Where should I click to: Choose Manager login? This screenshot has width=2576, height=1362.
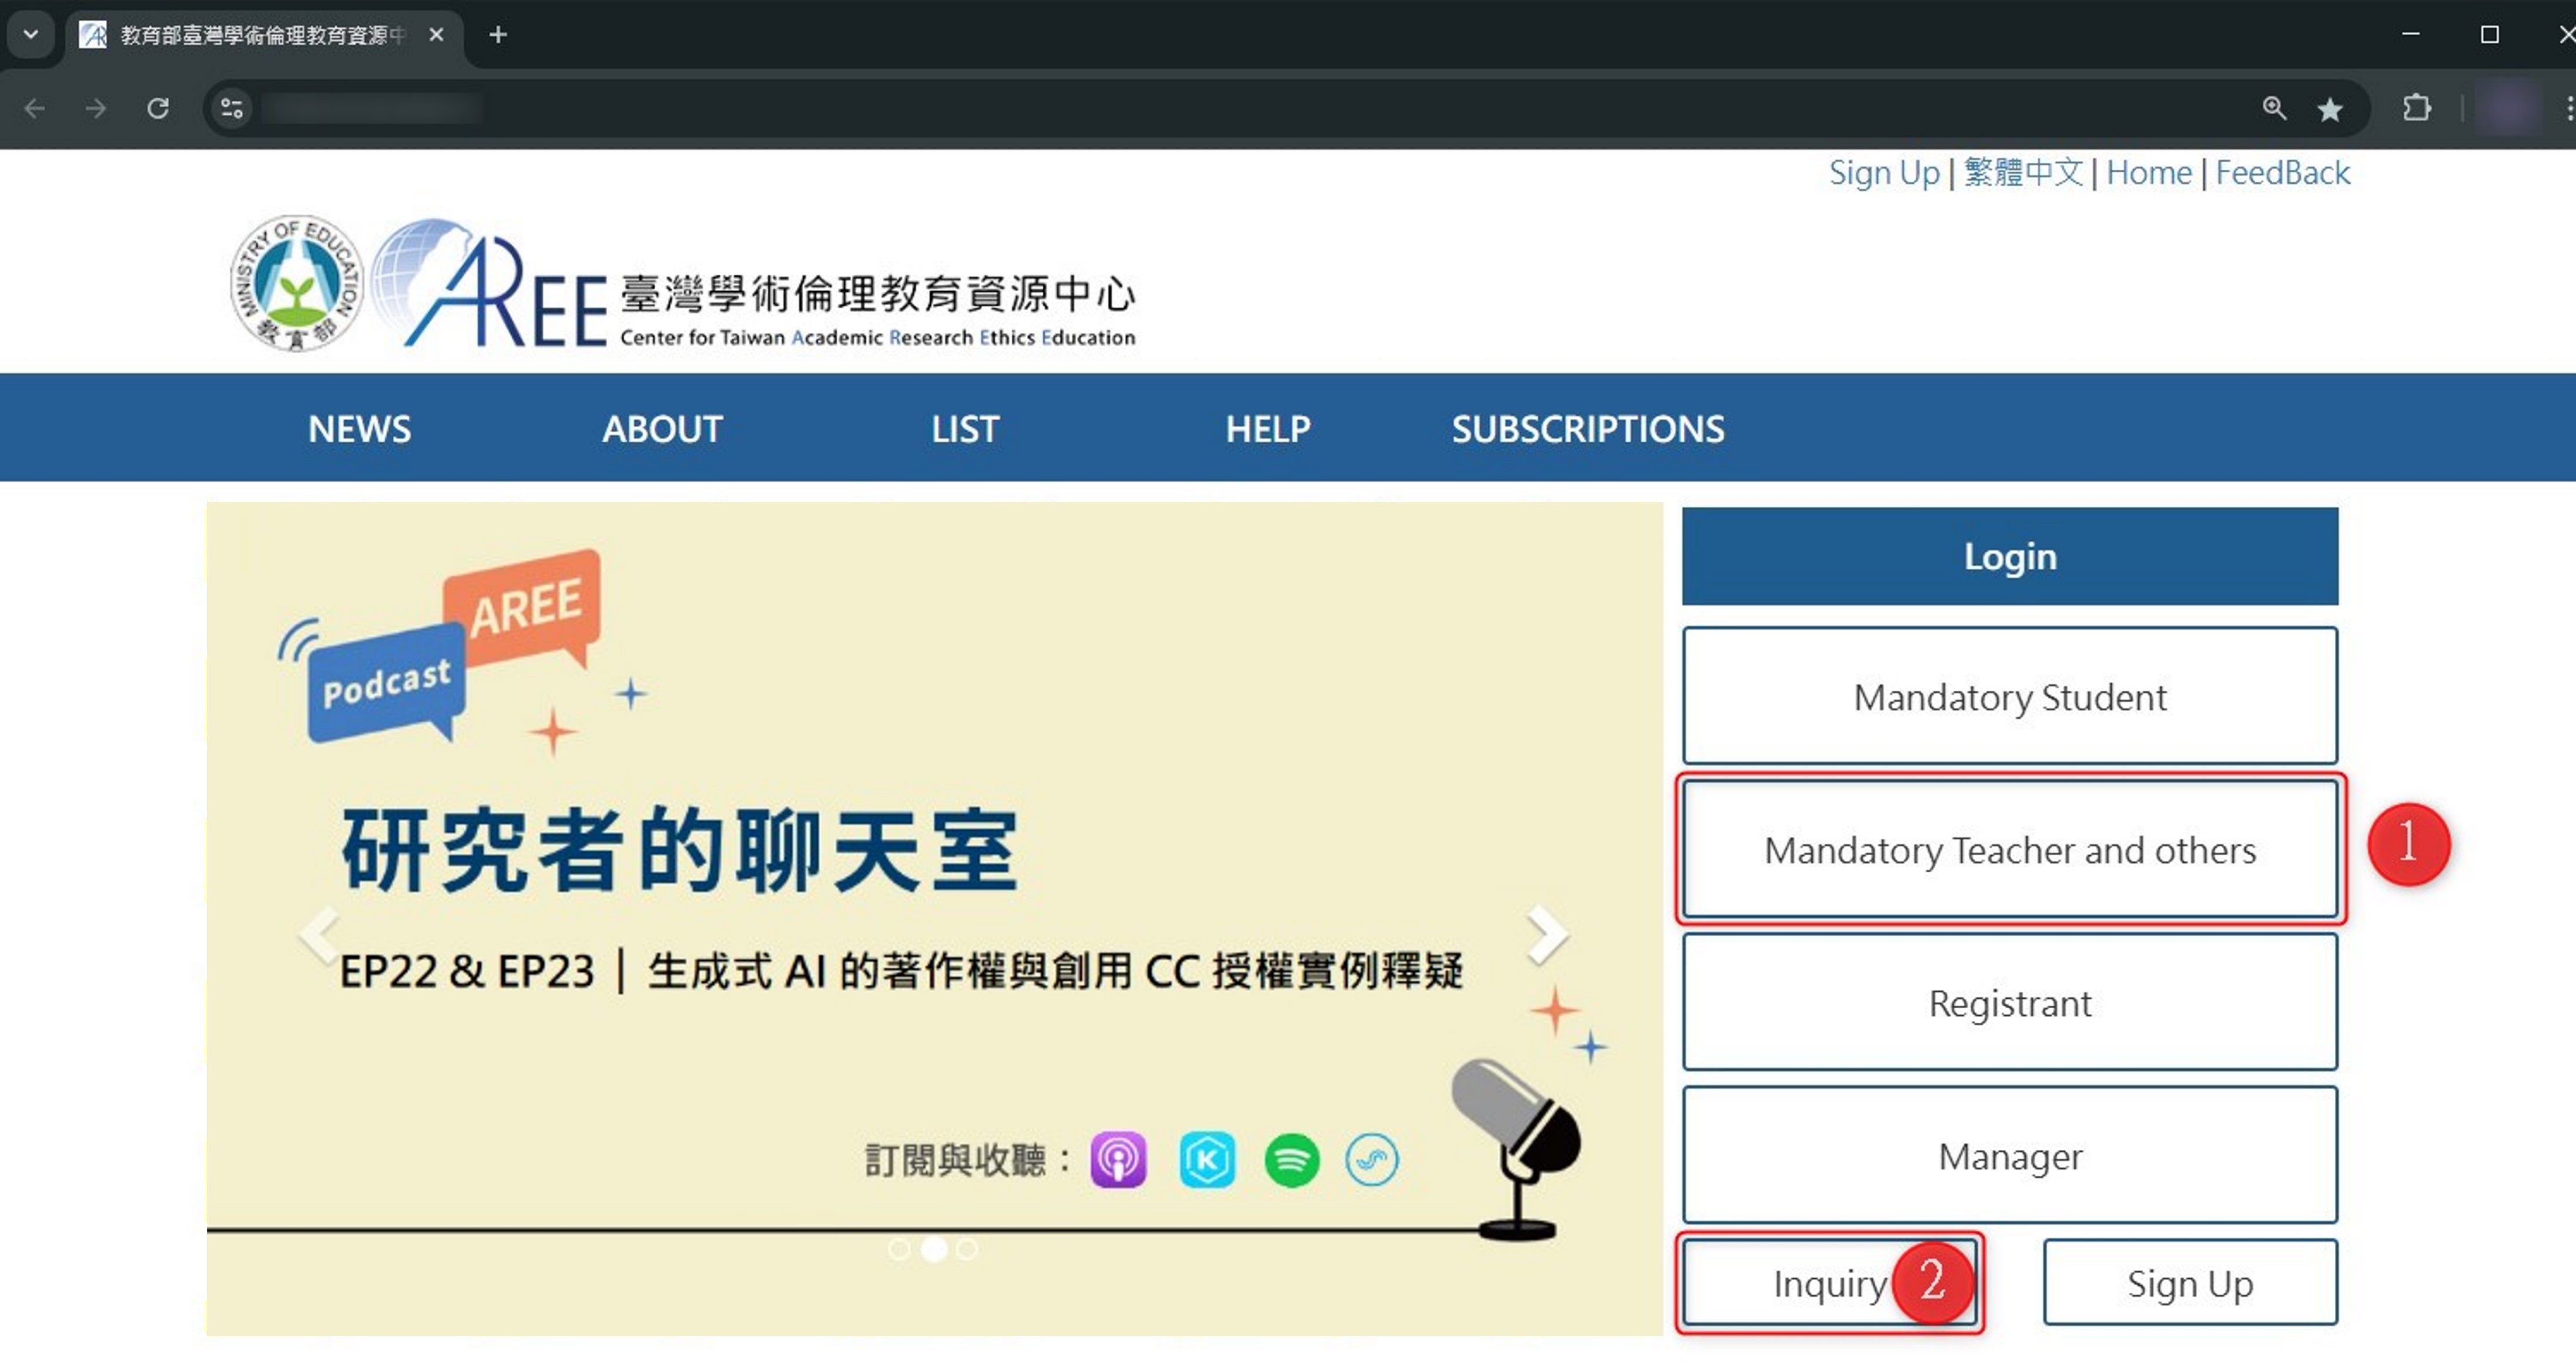point(2010,1156)
